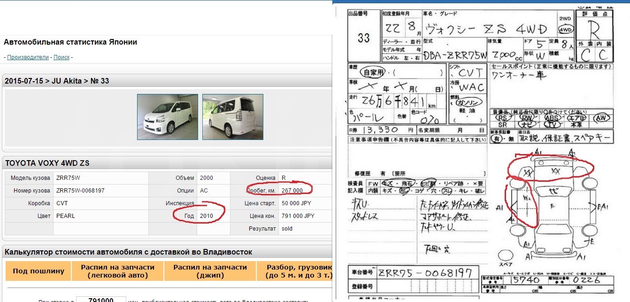Click the Номер кузова label

click(x=32, y=190)
